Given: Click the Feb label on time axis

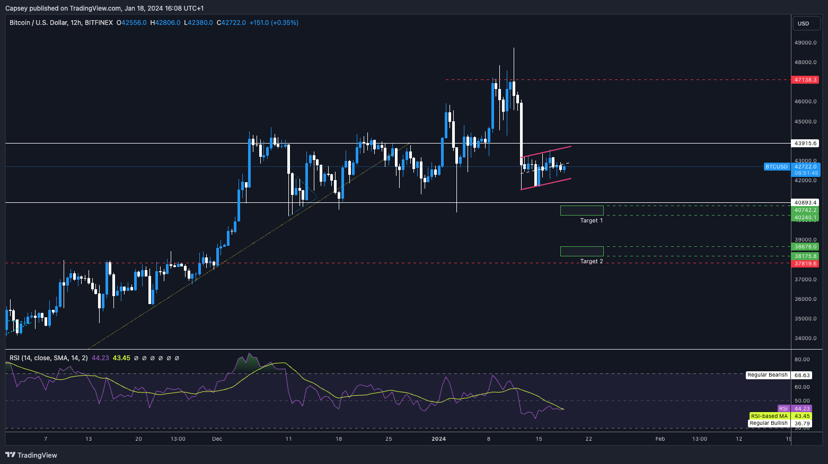Looking at the screenshot, I should coord(660,439).
